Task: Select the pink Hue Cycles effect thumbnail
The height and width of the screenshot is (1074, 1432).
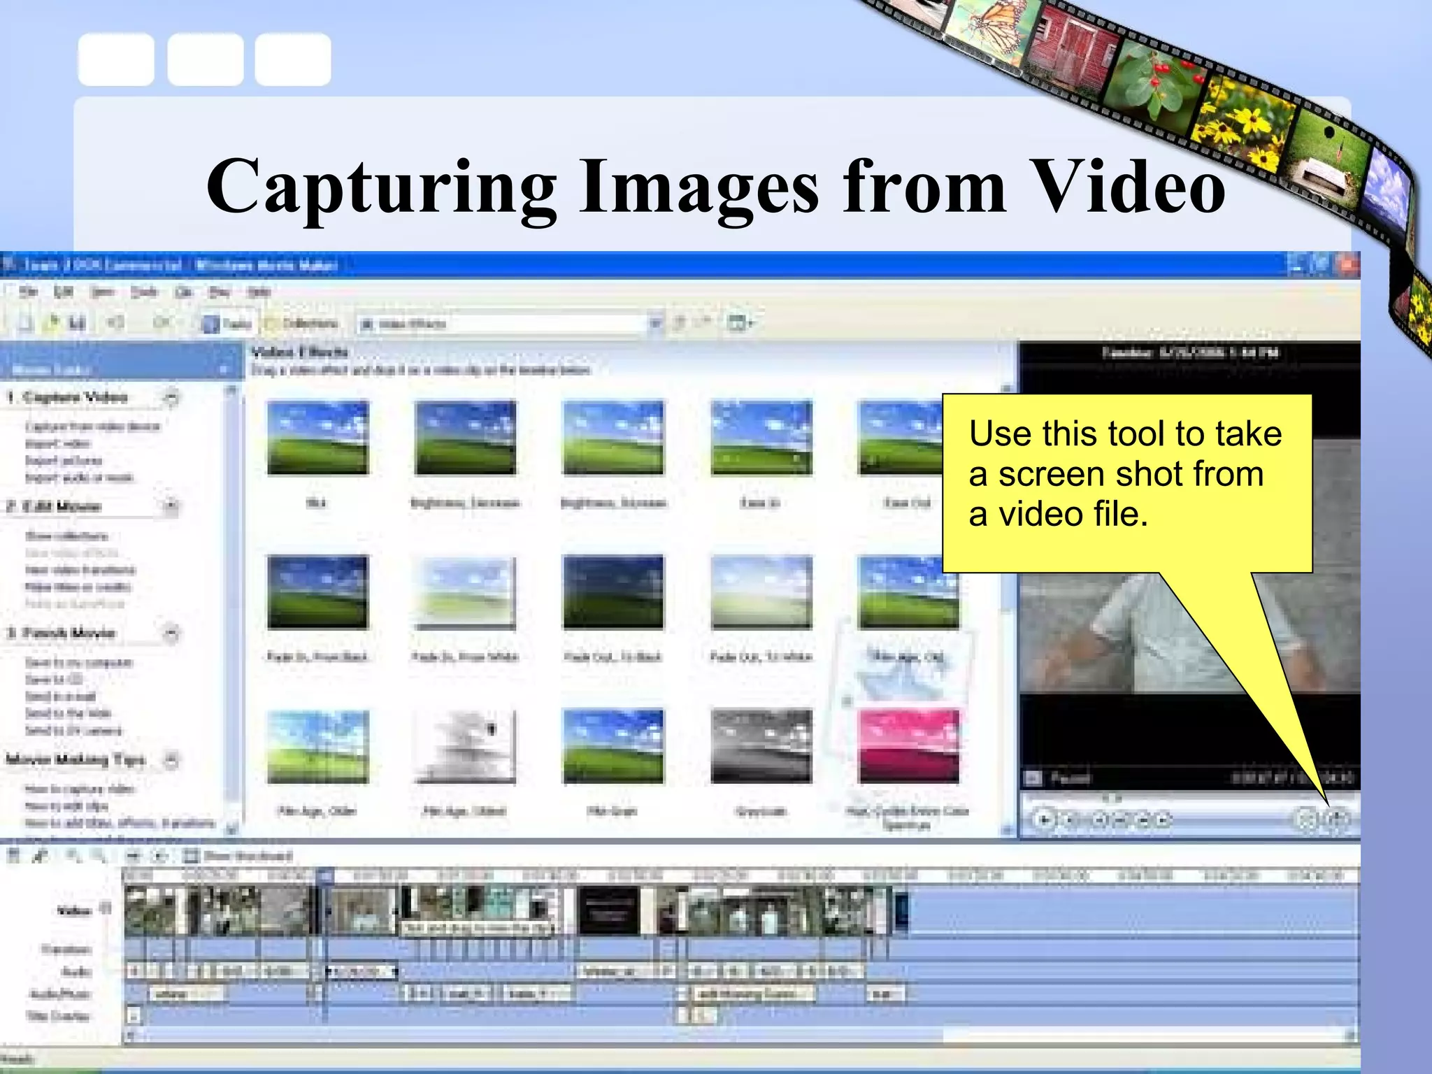Action: (x=909, y=747)
